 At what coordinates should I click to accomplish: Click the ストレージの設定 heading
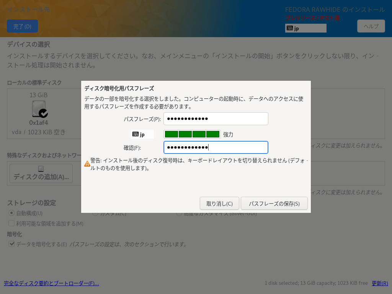[31, 203]
